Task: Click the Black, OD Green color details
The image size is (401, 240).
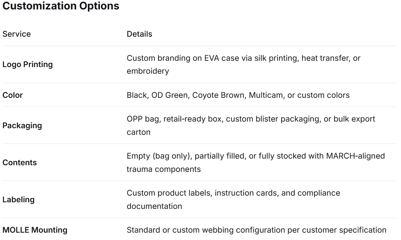Action: [238, 95]
